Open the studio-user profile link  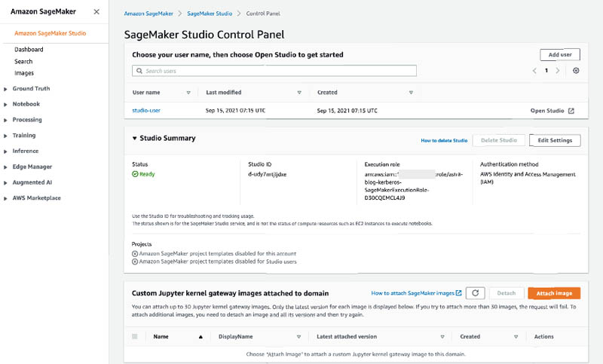click(146, 110)
